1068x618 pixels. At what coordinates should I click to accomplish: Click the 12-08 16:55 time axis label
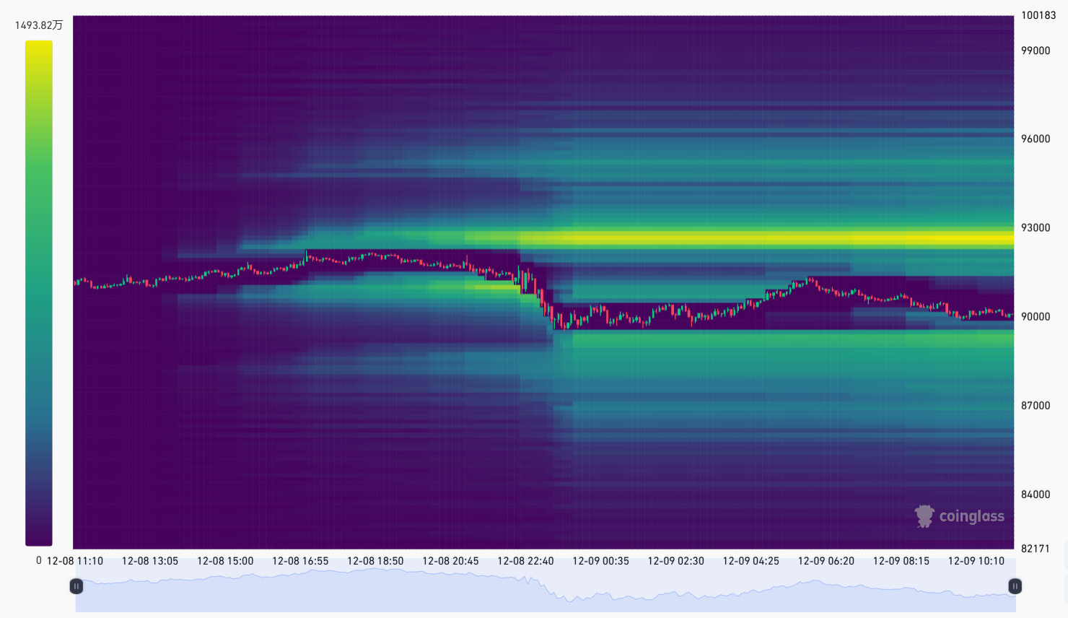(x=300, y=561)
